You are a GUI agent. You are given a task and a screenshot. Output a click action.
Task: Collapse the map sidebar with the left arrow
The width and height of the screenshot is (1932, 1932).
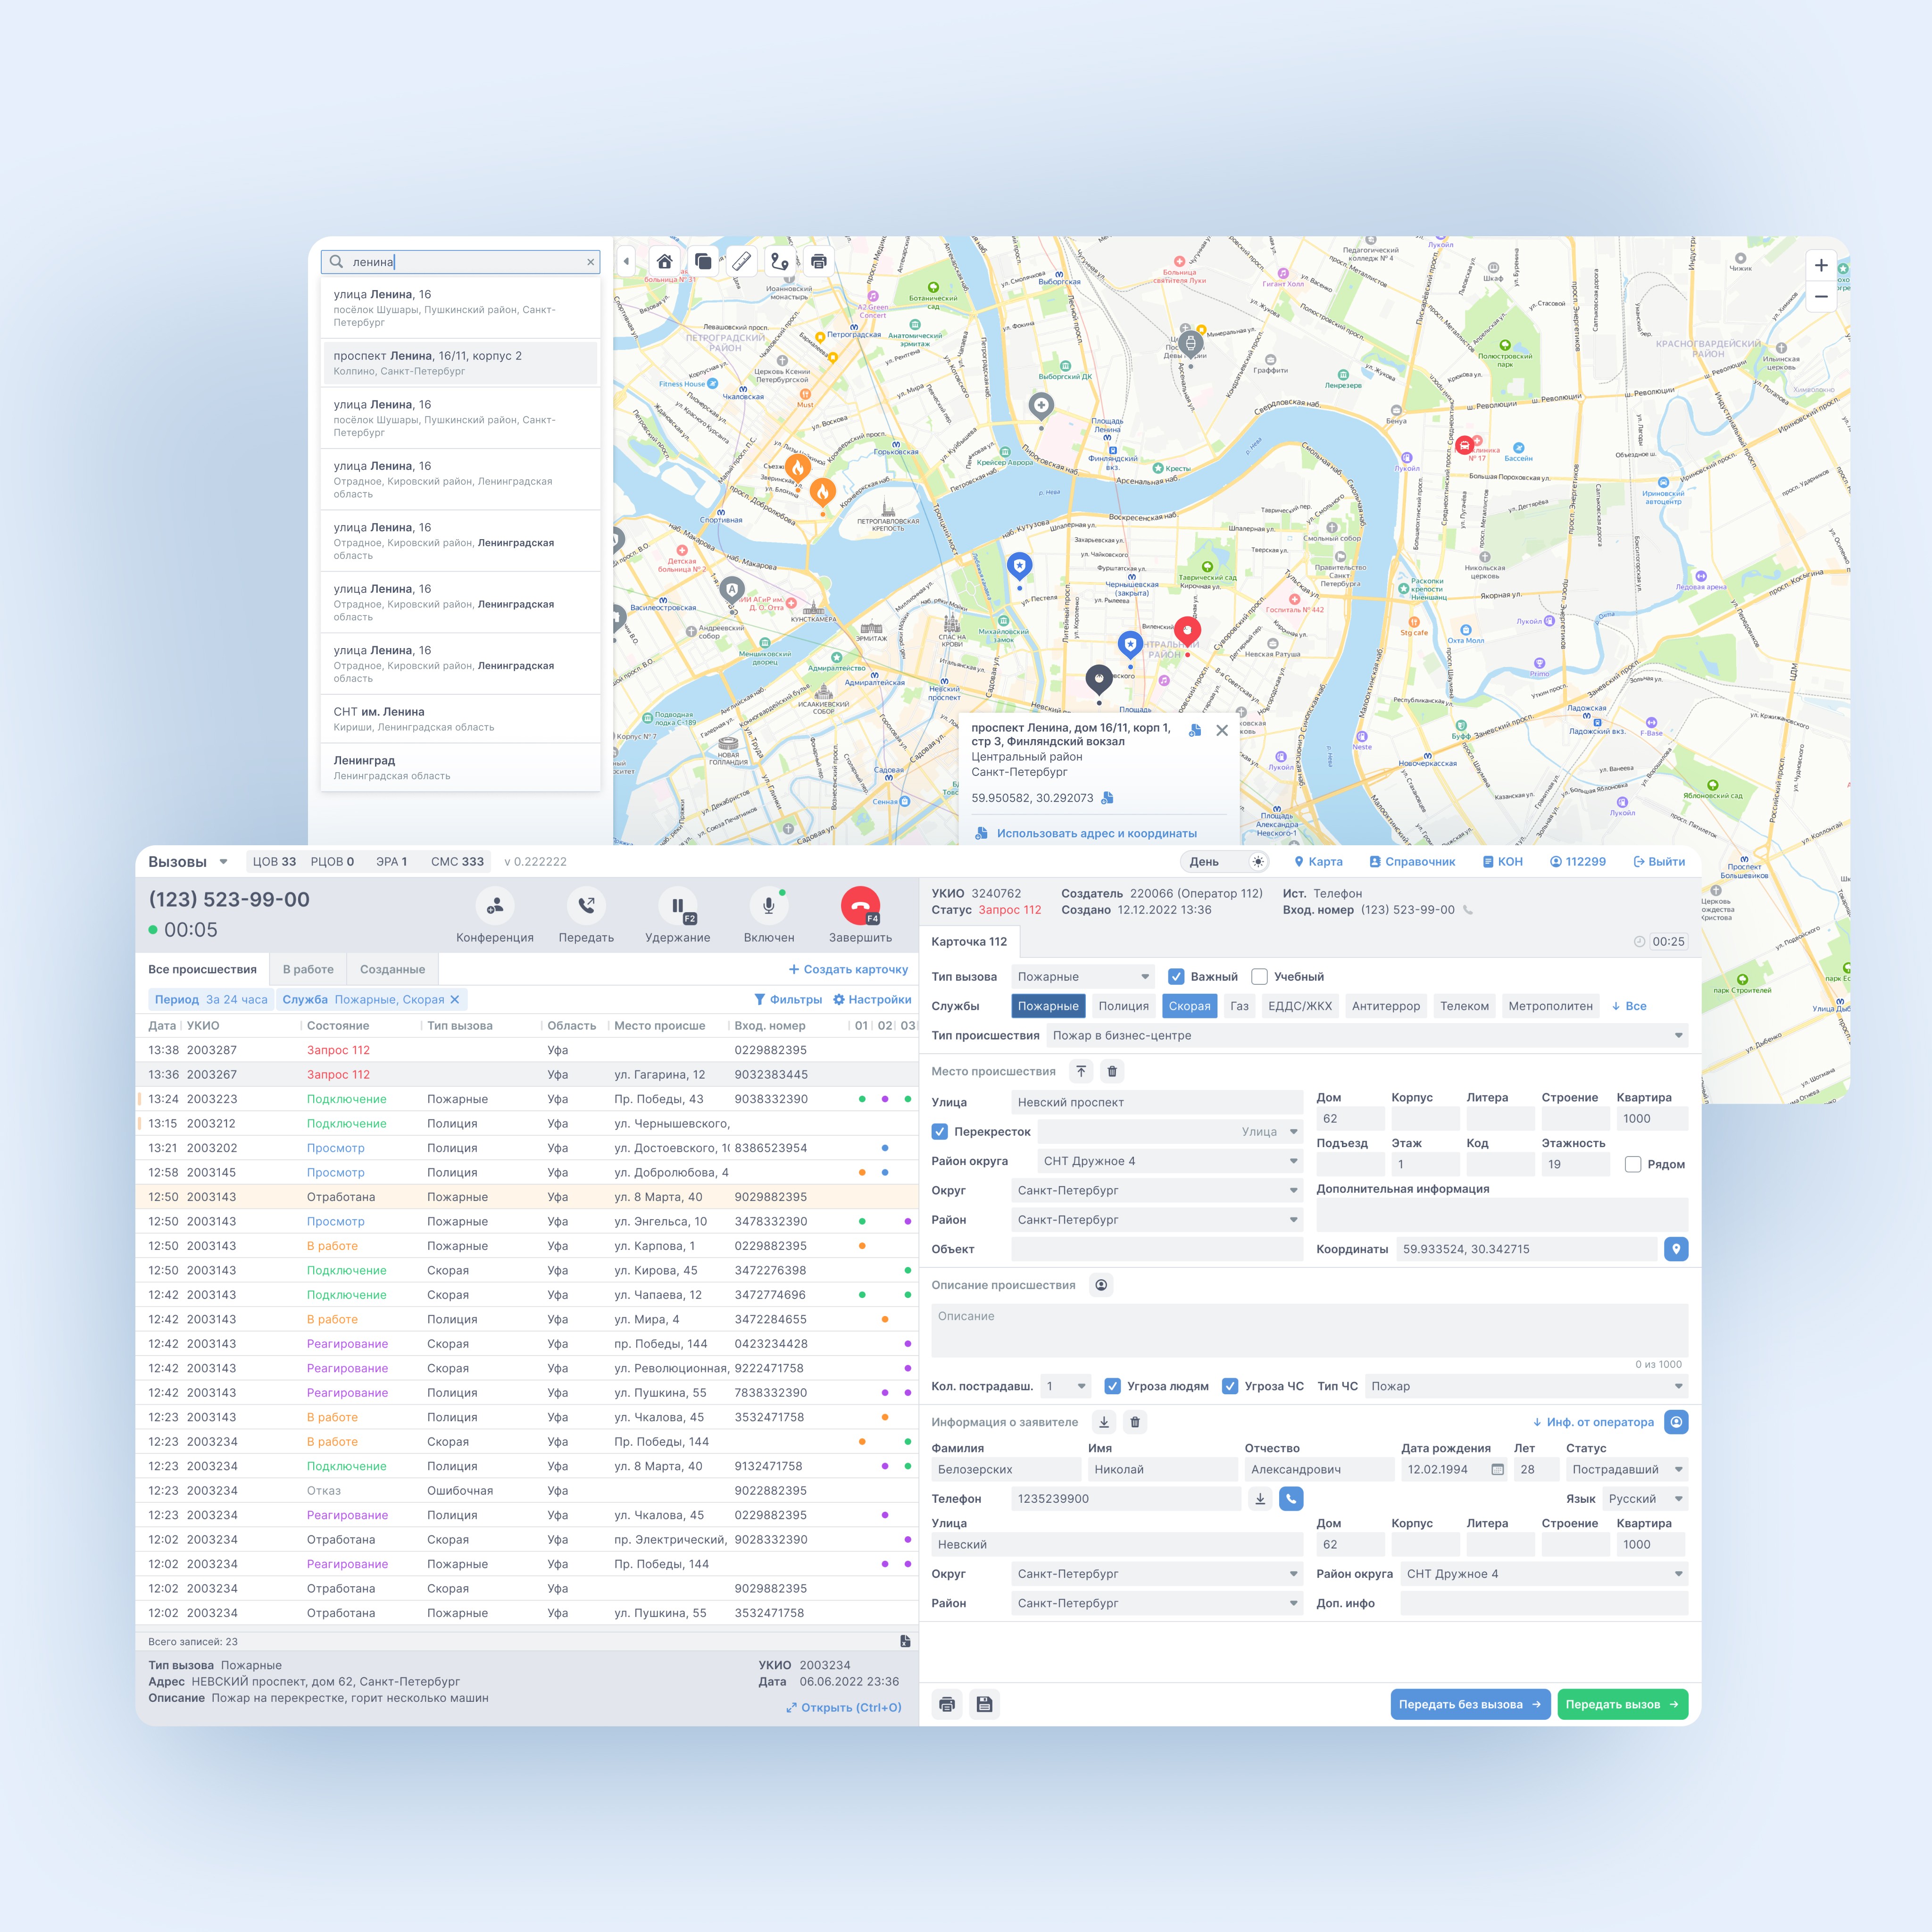point(627,262)
